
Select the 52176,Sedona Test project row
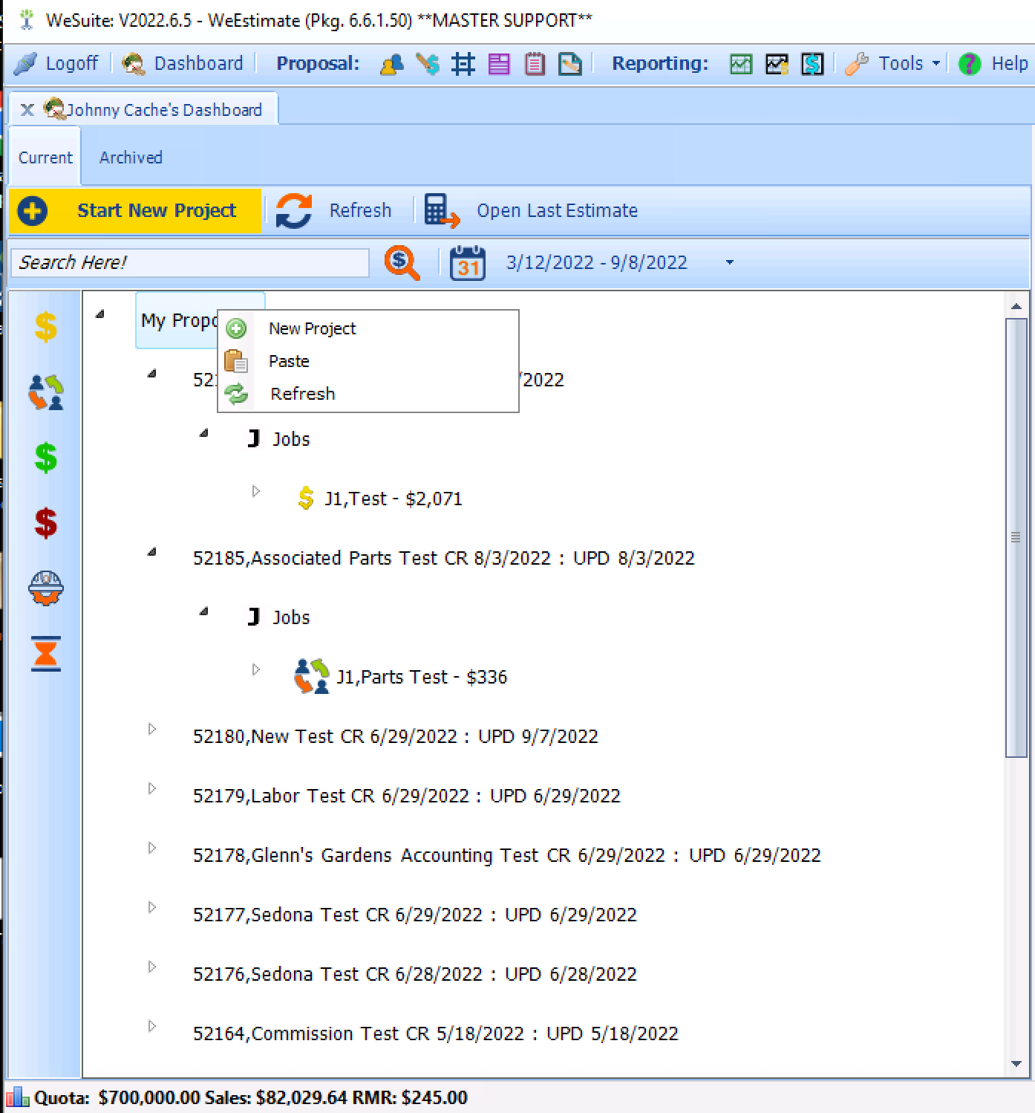[415, 974]
